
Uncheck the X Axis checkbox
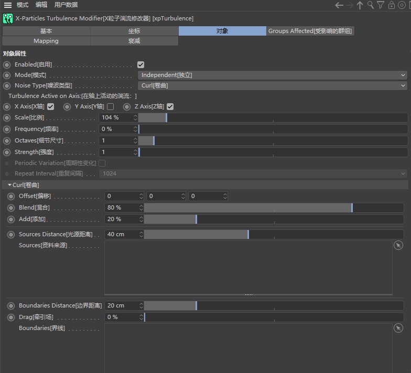(50, 107)
